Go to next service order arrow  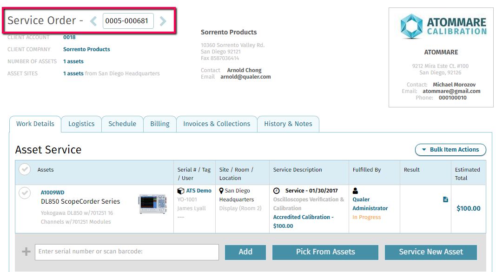click(x=163, y=21)
